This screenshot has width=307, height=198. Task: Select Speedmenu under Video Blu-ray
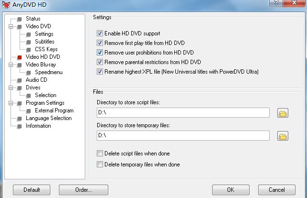click(49, 72)
